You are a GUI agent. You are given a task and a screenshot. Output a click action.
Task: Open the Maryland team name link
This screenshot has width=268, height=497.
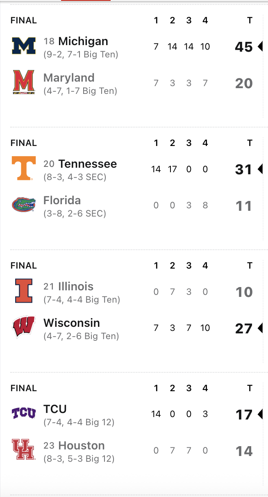tap(69, 78)
